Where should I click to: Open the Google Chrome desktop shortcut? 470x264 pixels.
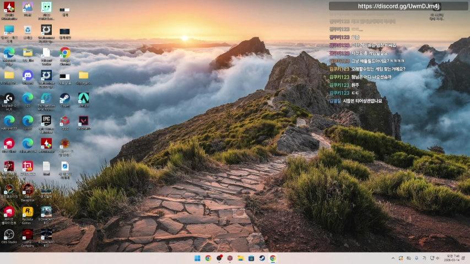click(x=64, y=53)
